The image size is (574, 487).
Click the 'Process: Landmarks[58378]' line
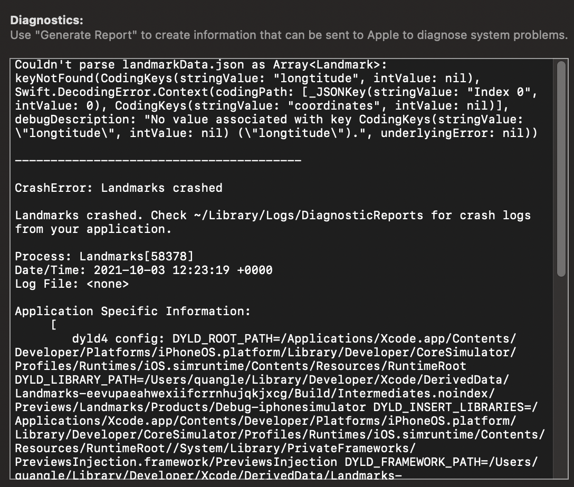pyautogui.click(x=104, y=256)
